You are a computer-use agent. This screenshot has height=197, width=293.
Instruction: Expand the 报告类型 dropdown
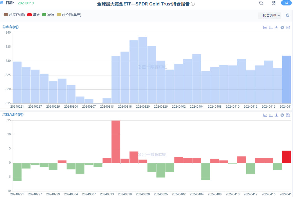270,16
